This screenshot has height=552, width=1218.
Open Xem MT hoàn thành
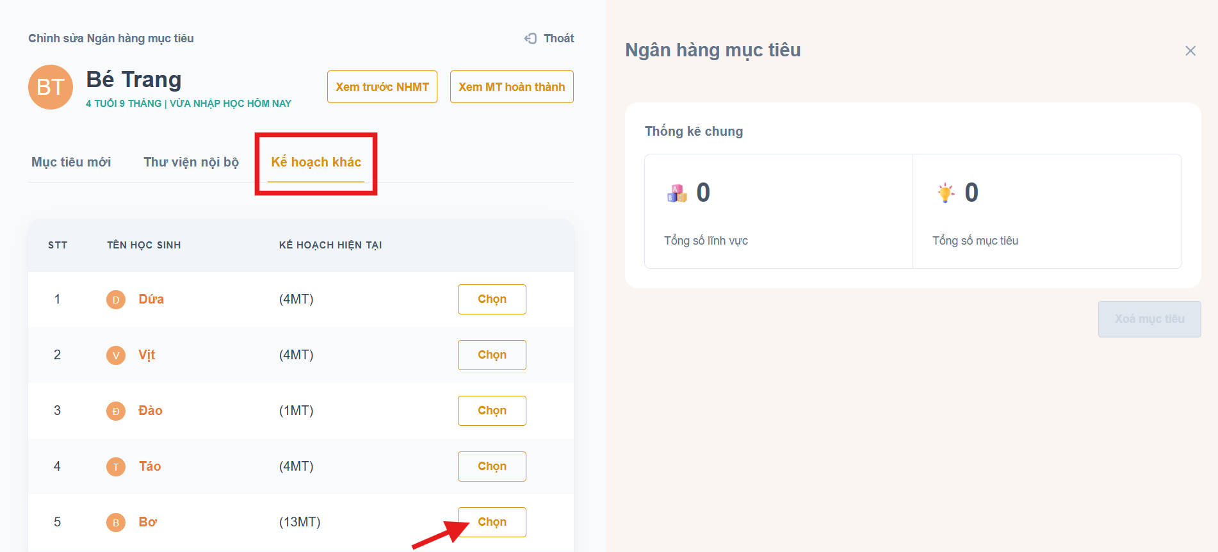coord(512,87)
